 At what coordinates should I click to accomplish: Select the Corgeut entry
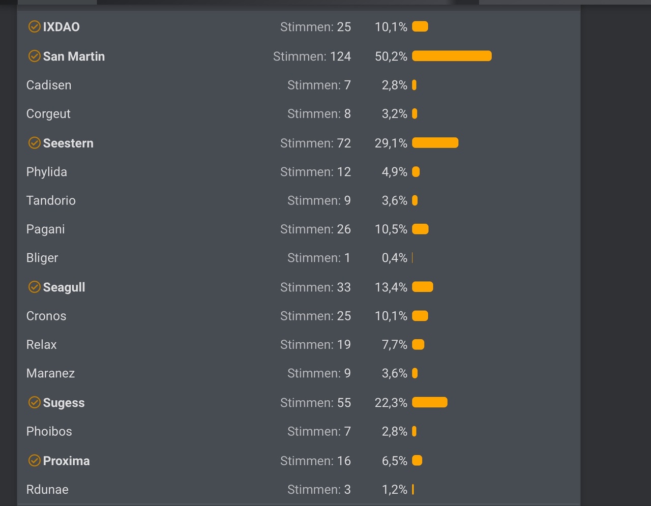point(48,114)
